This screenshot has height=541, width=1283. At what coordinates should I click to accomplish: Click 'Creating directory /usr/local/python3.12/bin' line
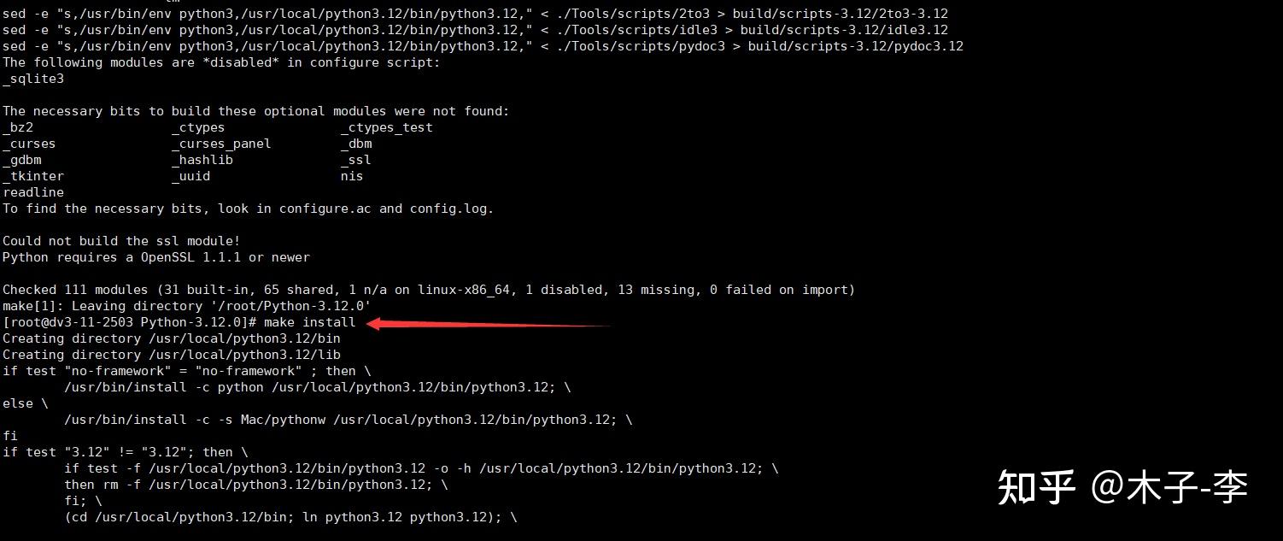(172, 338)
